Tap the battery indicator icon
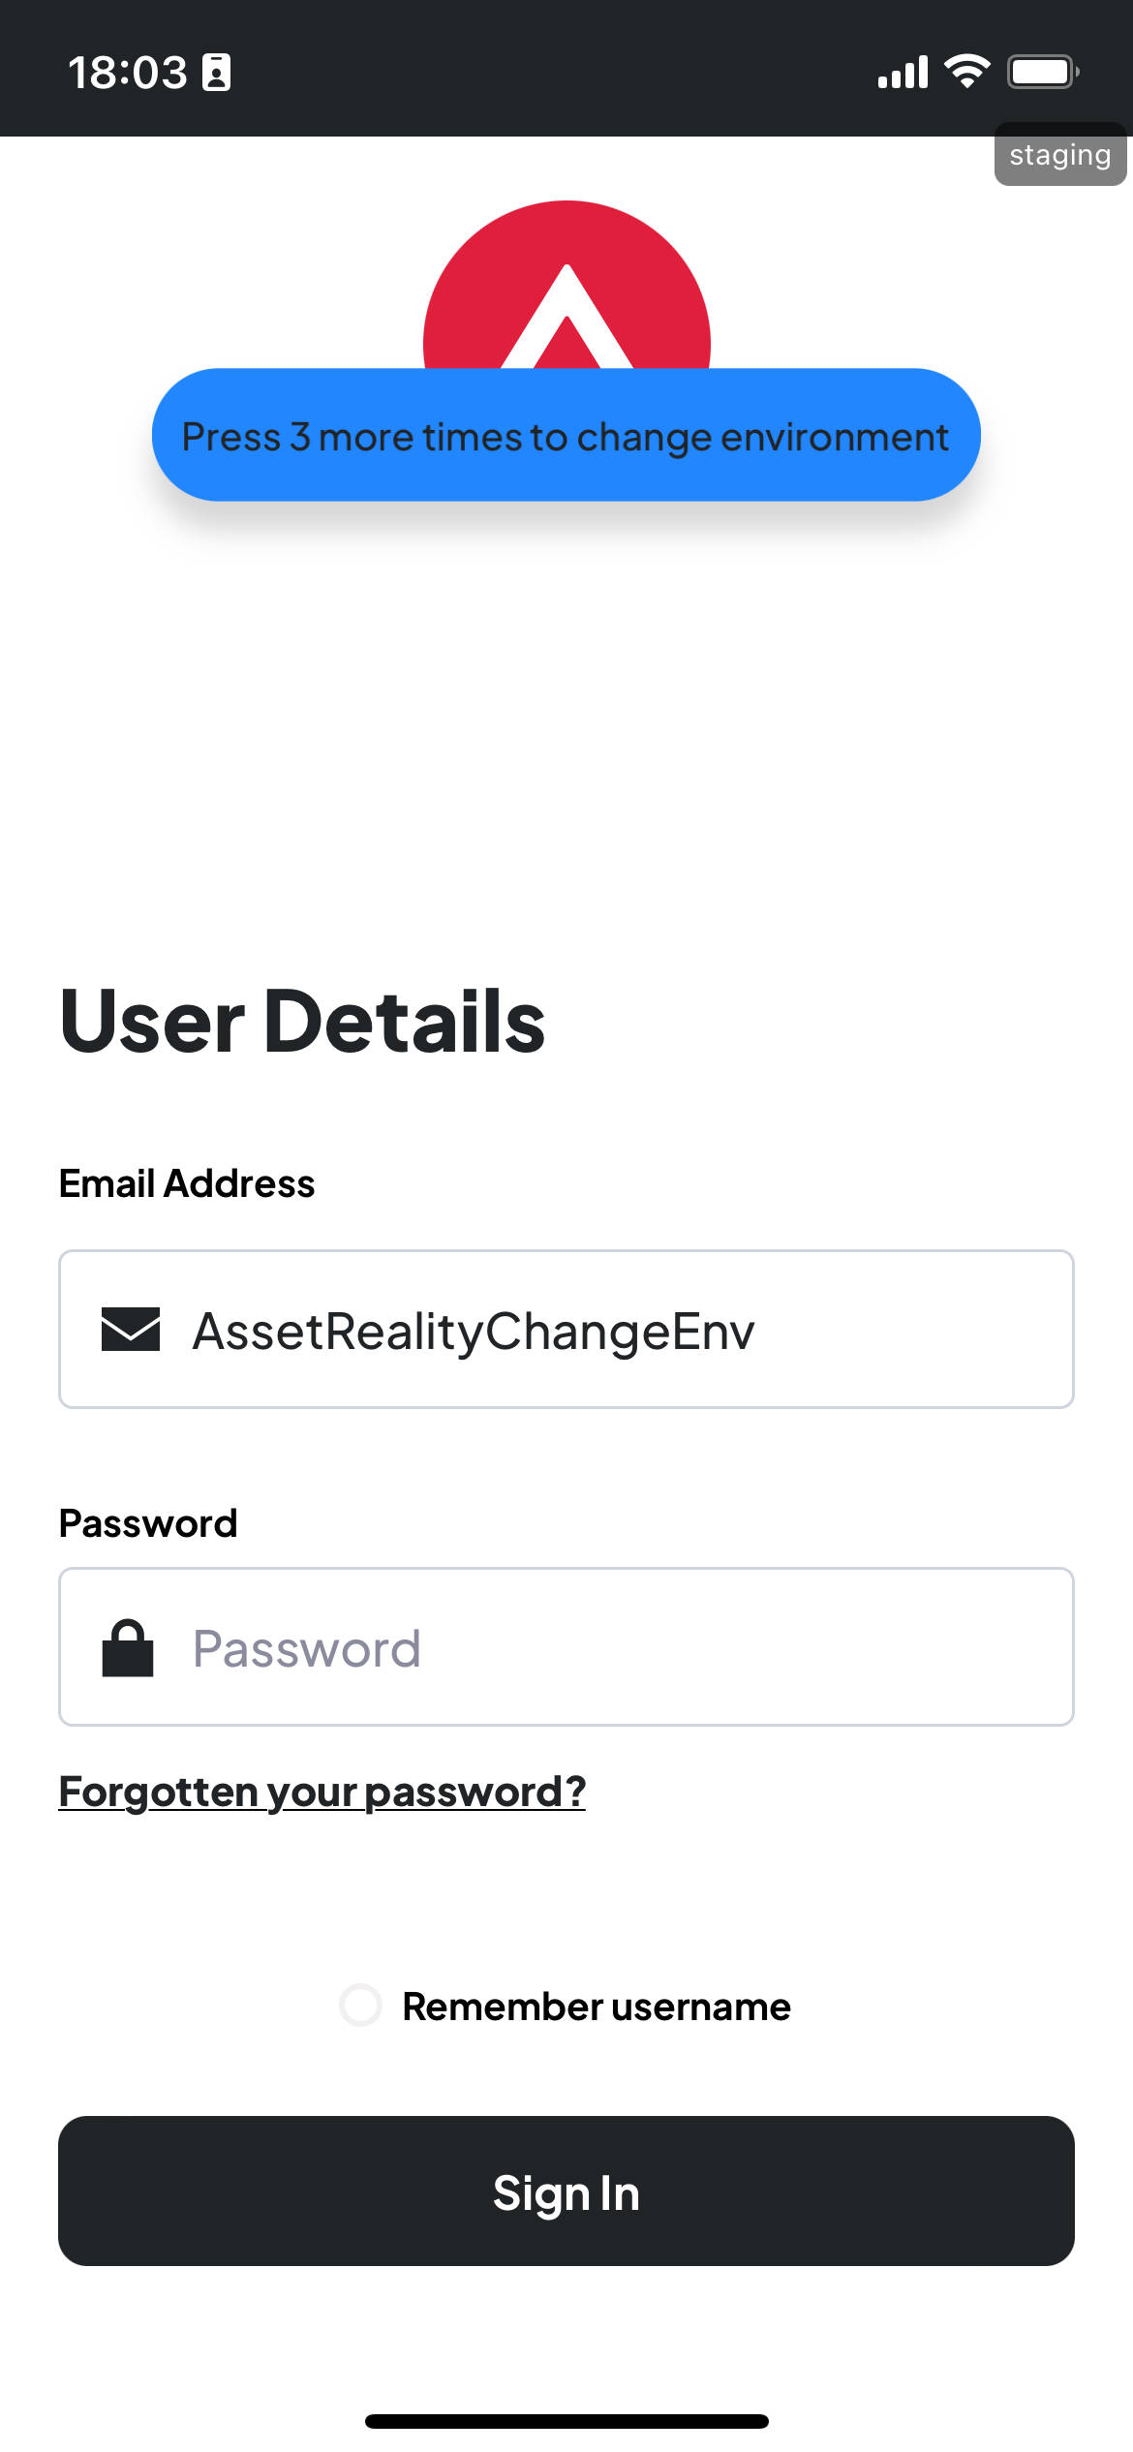 1042,72
